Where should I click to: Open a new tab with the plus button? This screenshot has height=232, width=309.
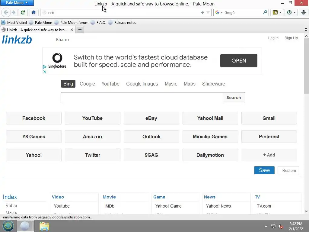80,30
